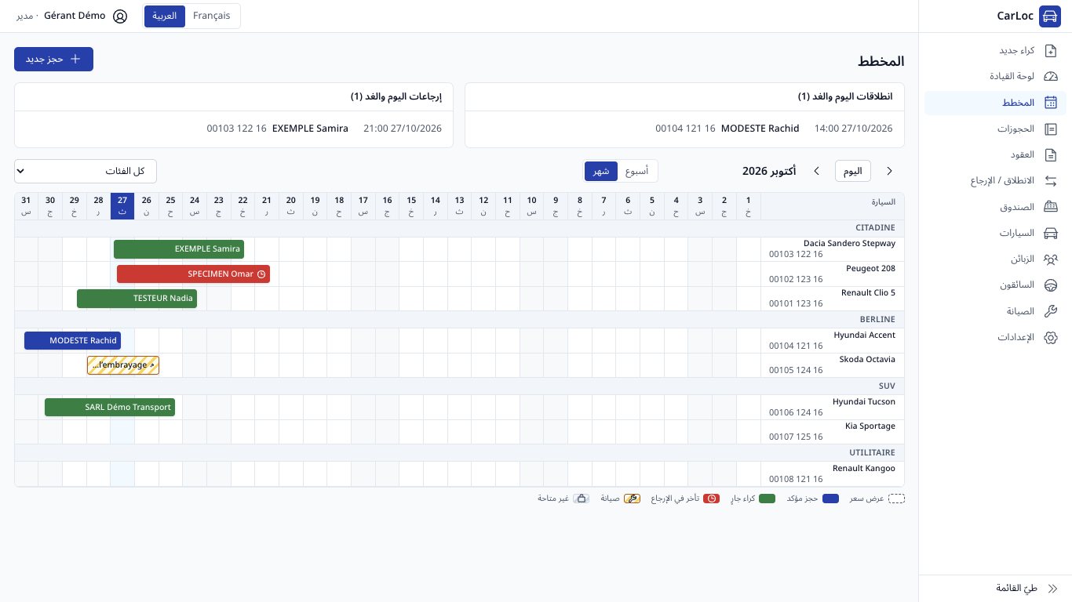Open السائقون drivers steering wheel icon
Screen dimensions: 1072x602
point(1051,285)
